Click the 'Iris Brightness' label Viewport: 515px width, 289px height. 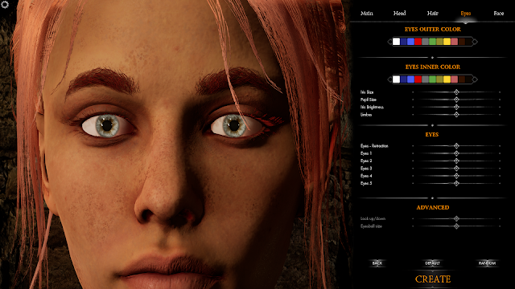tap(372, 107)
